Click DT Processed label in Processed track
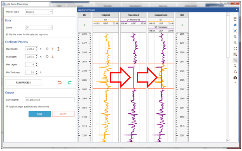 (133, 20)
